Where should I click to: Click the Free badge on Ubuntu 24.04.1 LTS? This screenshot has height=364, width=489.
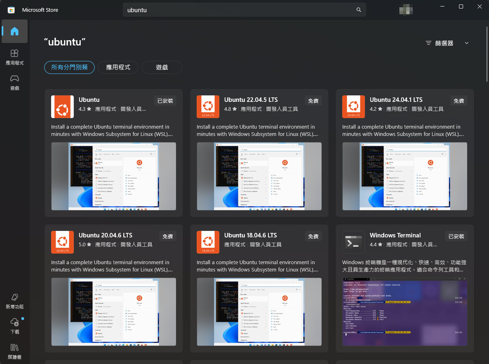click(x=459, y=101)
